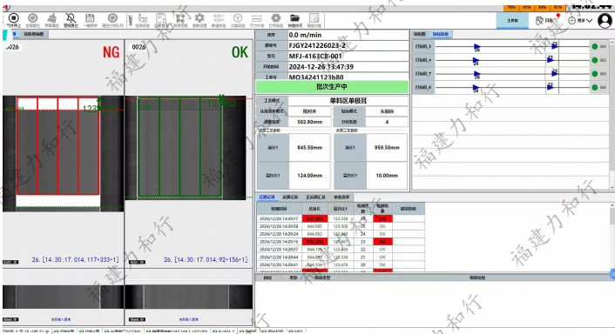
Task: Select the record row at 14:29:34
Action: coord(341,234)
